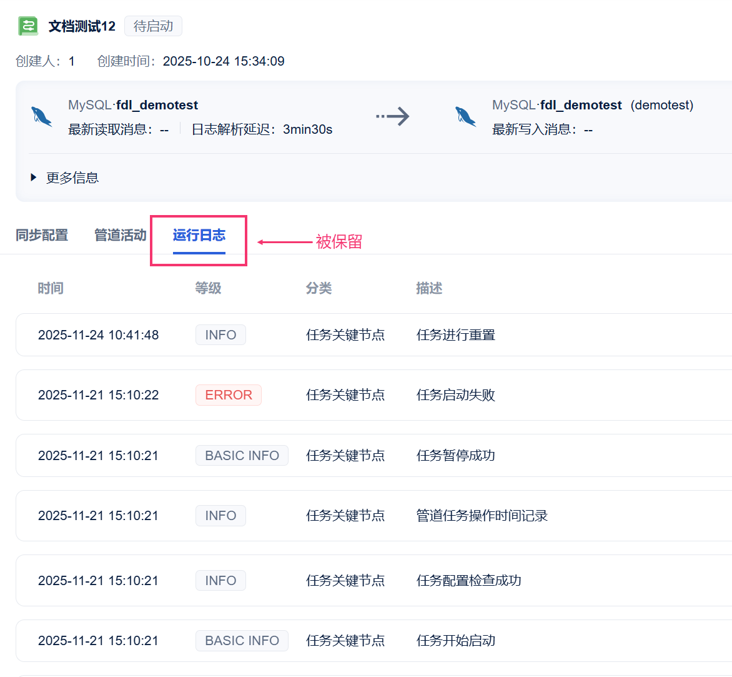Switch to the 同步配置 tab
This screenshot has width=732, height=677.
point(42,235)
